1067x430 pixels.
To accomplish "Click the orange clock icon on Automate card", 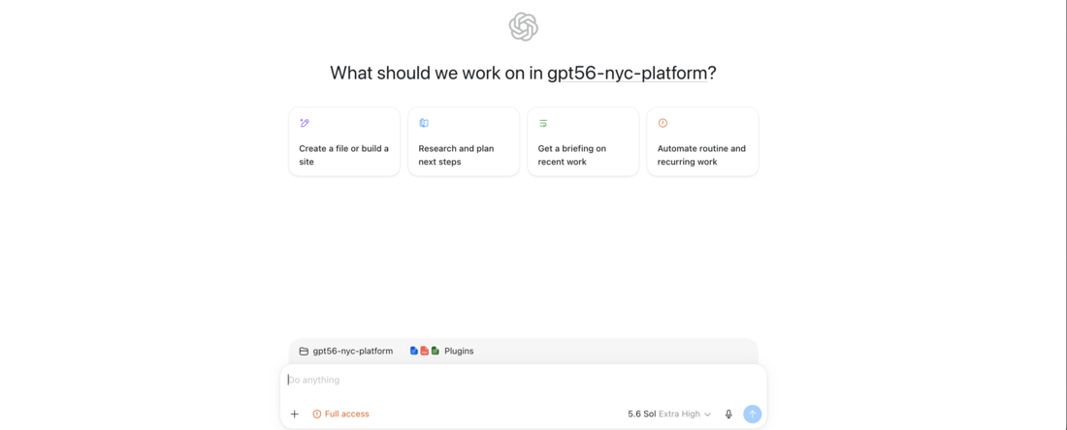I will (x=663, y=123).
